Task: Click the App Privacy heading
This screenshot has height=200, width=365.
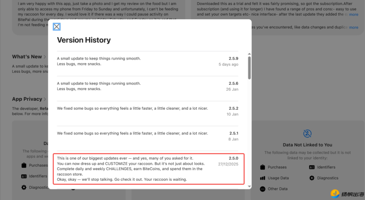Action: [27, 99]
